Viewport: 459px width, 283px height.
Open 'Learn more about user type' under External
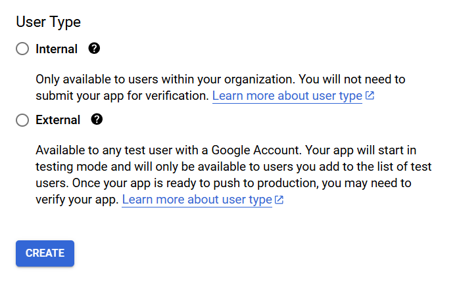tap(197, 200)
